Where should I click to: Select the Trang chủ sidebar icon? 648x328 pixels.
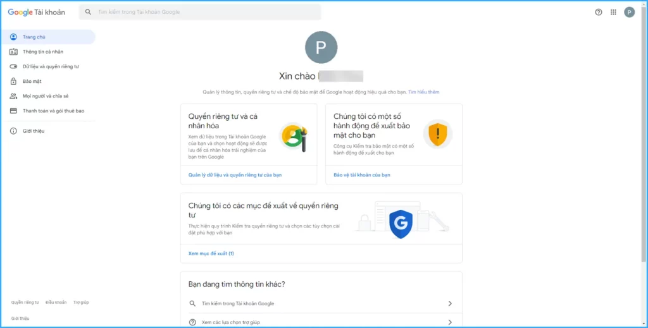tap(14, 37)
